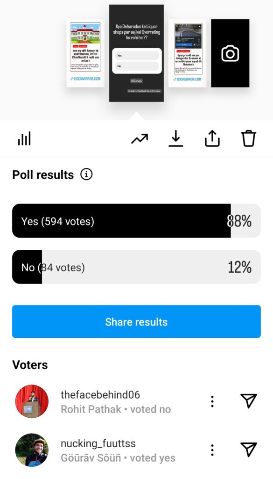Send message to nucking_fuuttss via paper plane

pyautogui.click(x=248, y=450)
